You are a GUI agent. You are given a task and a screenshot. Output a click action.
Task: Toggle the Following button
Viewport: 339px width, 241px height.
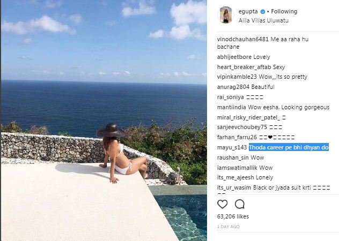285,11
